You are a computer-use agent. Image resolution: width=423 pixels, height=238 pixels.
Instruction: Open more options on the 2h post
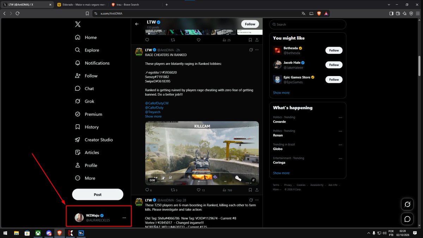coord(257,50)
